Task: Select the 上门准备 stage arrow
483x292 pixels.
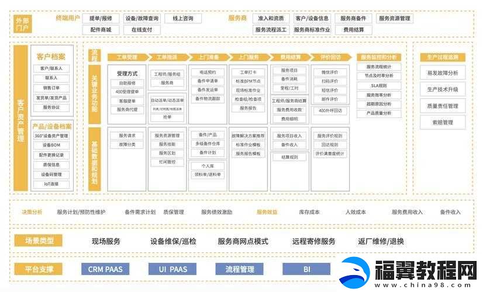Action: 209,57
